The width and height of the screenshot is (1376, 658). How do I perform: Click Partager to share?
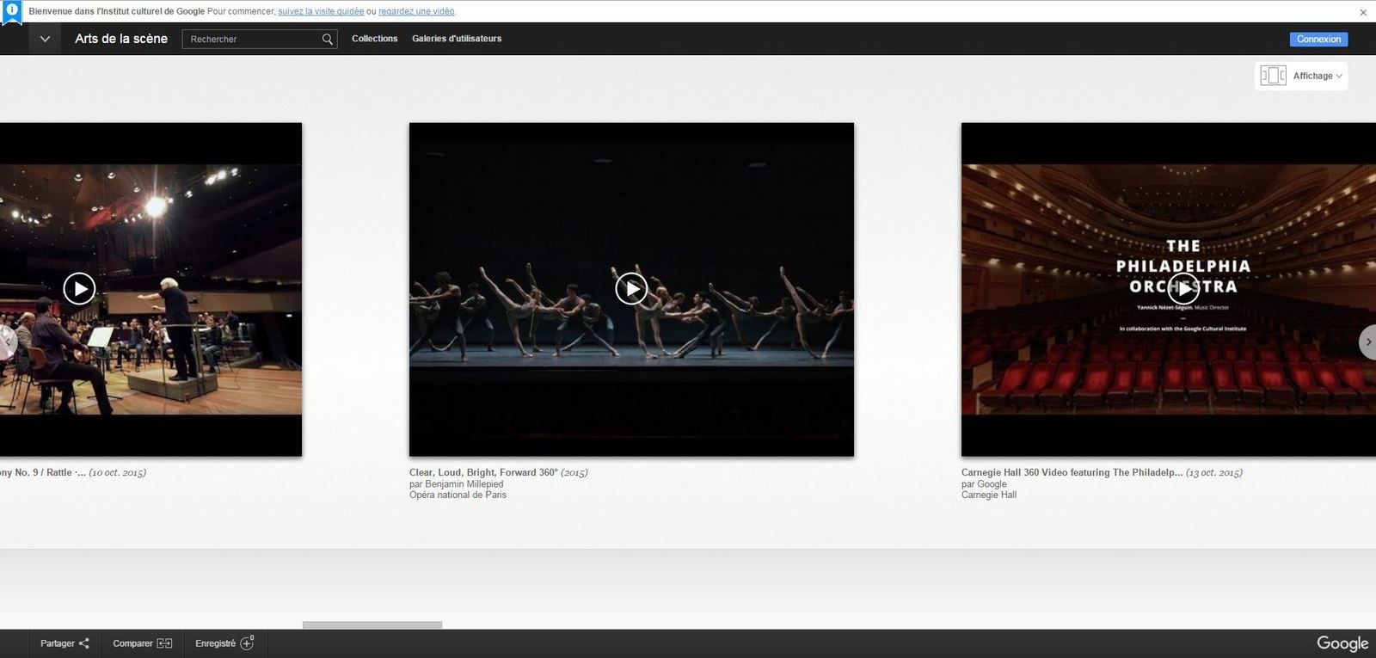coord(64,643)
